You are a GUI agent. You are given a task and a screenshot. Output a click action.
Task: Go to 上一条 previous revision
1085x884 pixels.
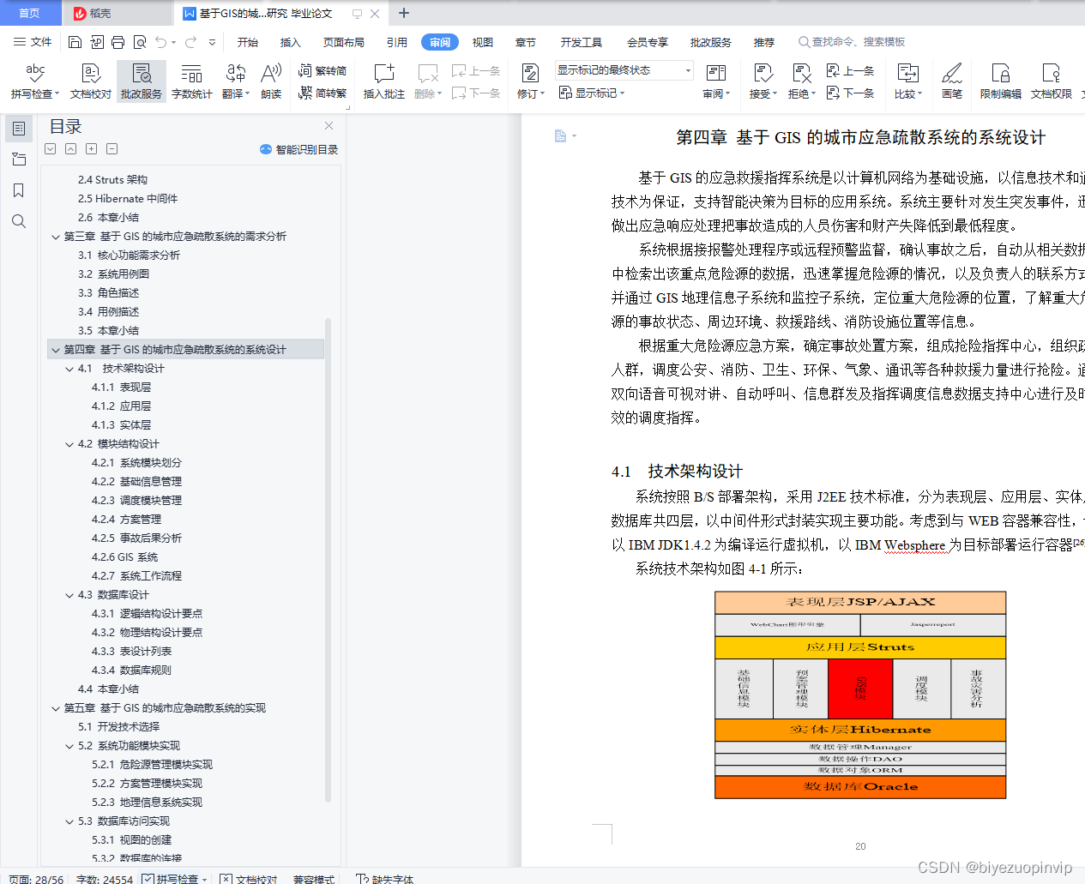pos(850,71)
